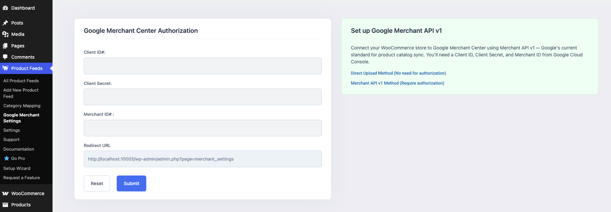The width and height of the screenshot is (611, 212).
Task: Click the blue Submit button
Action: click(x=131, y=183)
